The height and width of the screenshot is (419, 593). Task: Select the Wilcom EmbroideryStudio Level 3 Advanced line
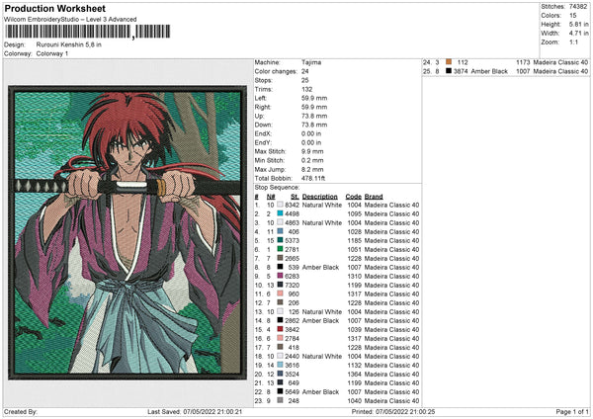[70, 20]
